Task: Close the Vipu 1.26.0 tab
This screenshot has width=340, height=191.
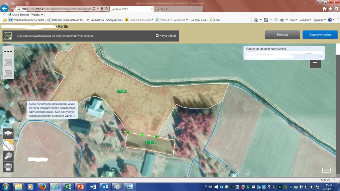Action: pos(151,9)
